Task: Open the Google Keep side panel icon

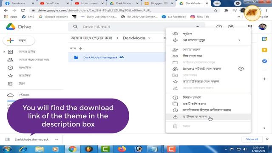Action: click(x=264, y=50)
